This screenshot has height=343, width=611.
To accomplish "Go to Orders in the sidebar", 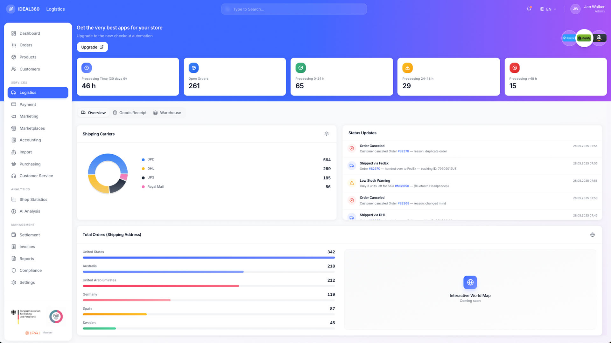I will 38,45.
